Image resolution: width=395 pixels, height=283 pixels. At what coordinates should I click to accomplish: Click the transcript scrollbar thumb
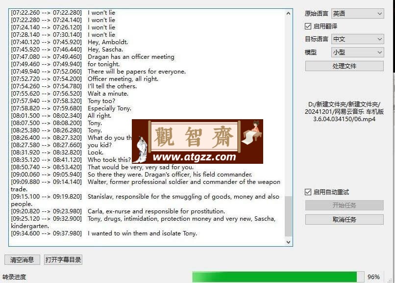289,216
